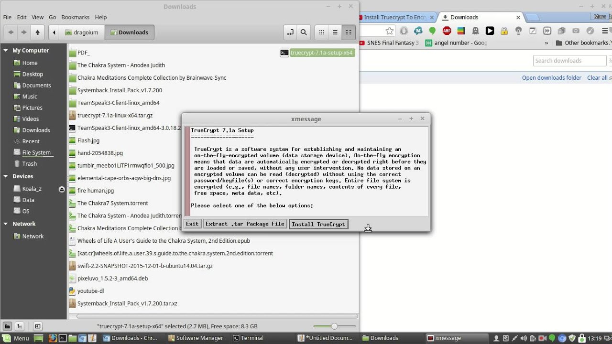Eject the Koala_2 device
Screen dimensions: 612x344
coord(62,189)
